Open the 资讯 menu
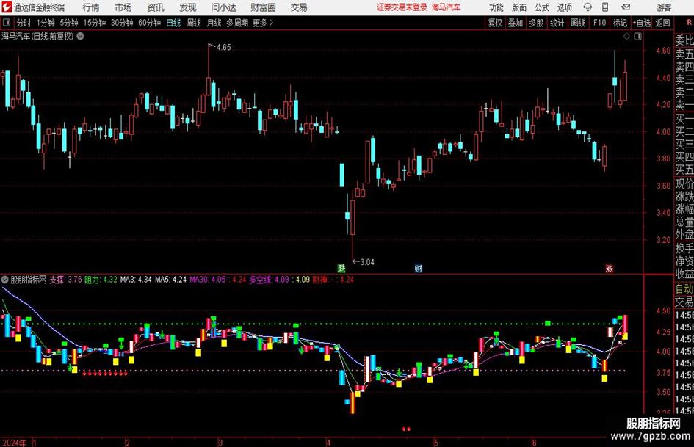The image size is (694, 447). (x=156, y=7)
